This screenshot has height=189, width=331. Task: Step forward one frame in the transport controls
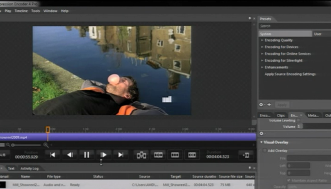click(104, 155)
